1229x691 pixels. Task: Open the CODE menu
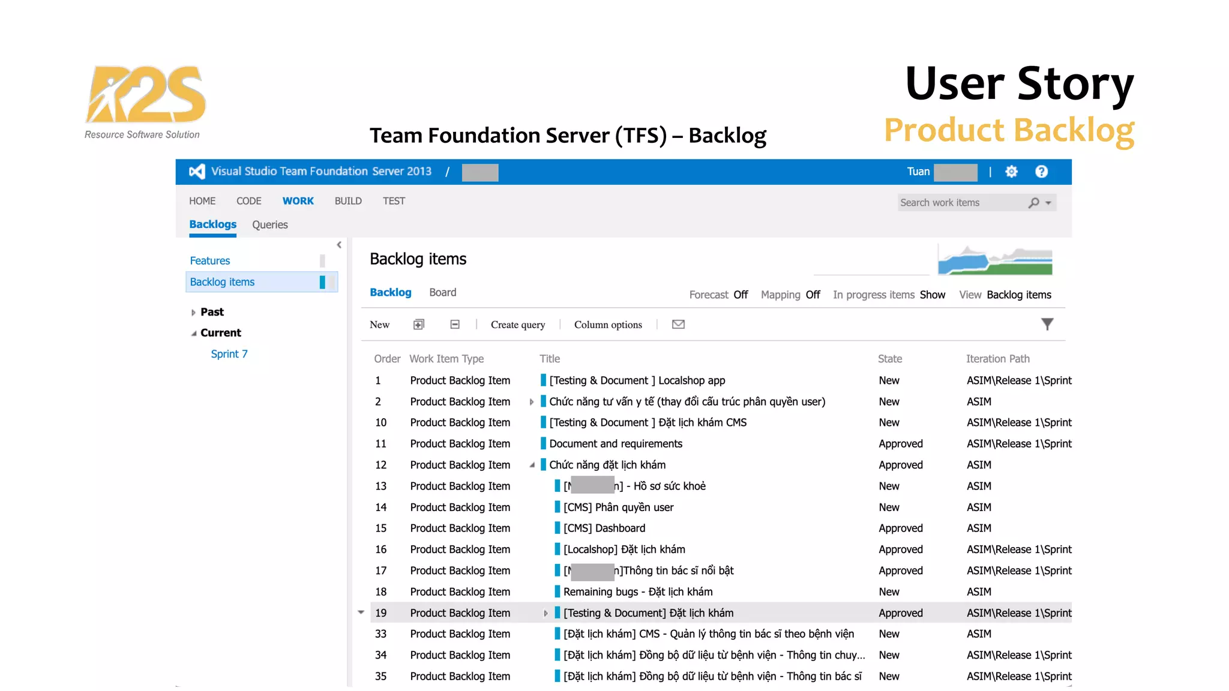point(249,201)
